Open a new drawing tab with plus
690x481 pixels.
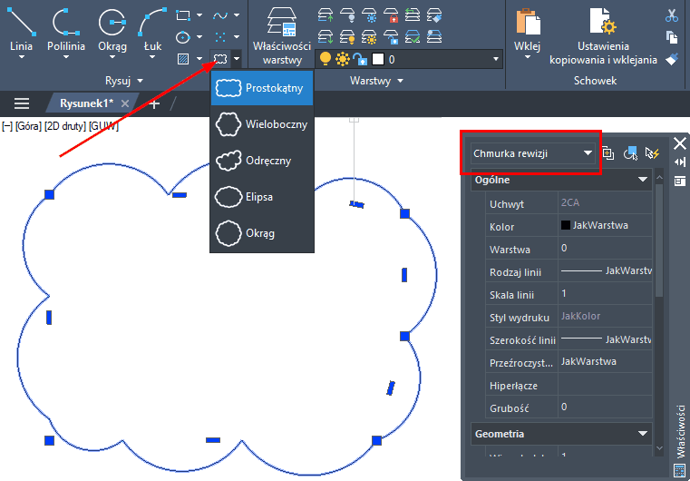click(153, 104)
